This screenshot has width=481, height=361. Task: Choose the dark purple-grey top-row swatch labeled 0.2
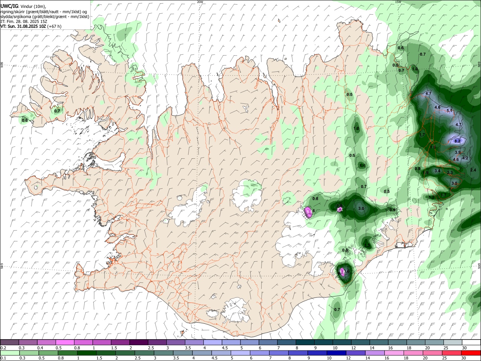point(9,343)
